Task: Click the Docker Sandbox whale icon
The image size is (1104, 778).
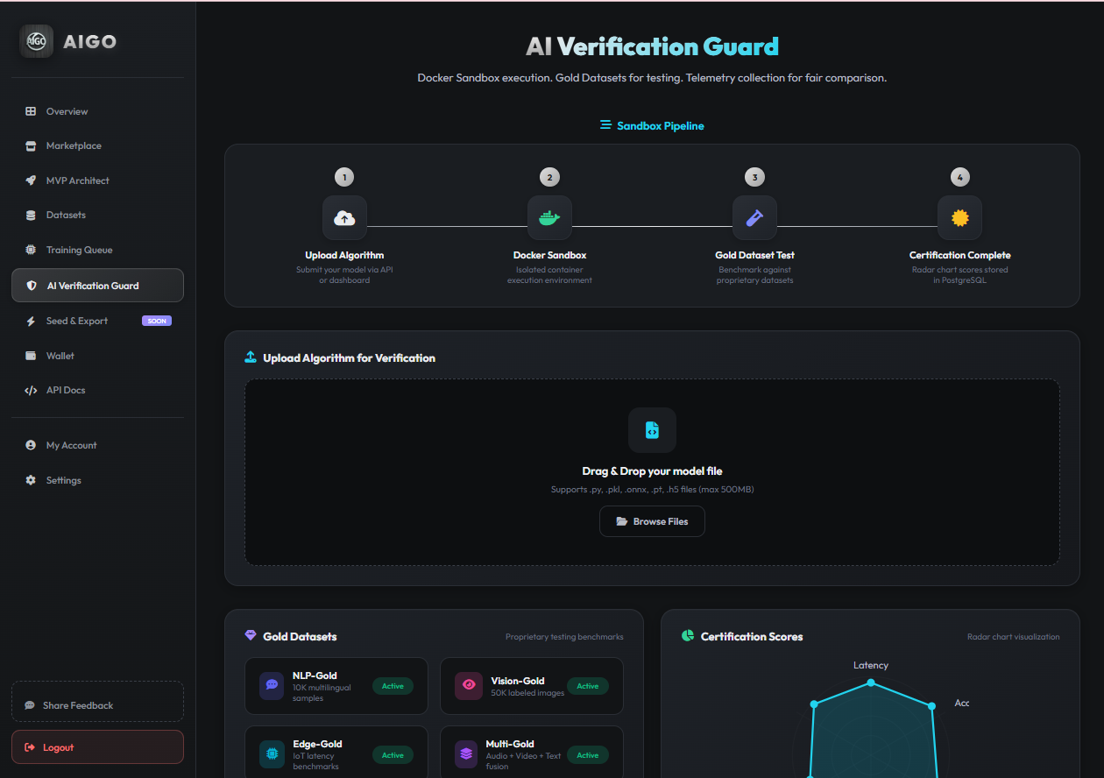Action: click(x=549, y=217)
